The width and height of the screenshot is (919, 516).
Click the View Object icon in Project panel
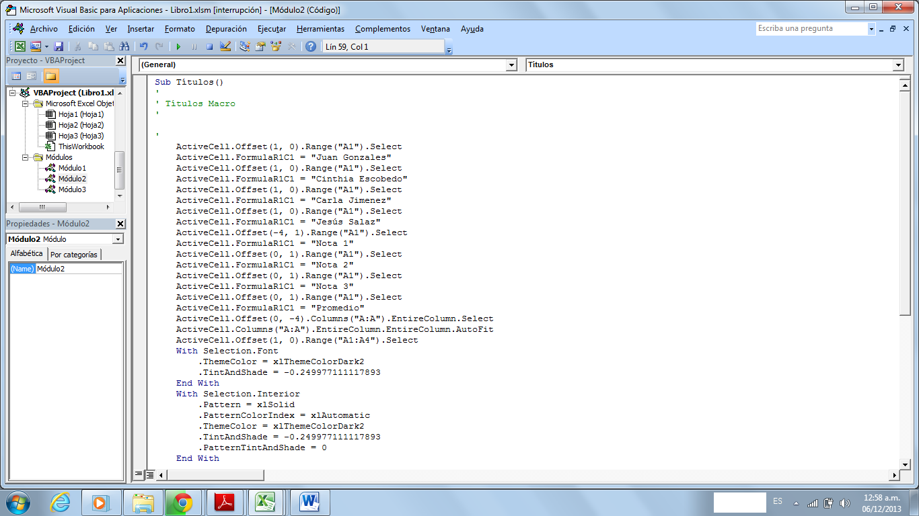coord(32,76)
